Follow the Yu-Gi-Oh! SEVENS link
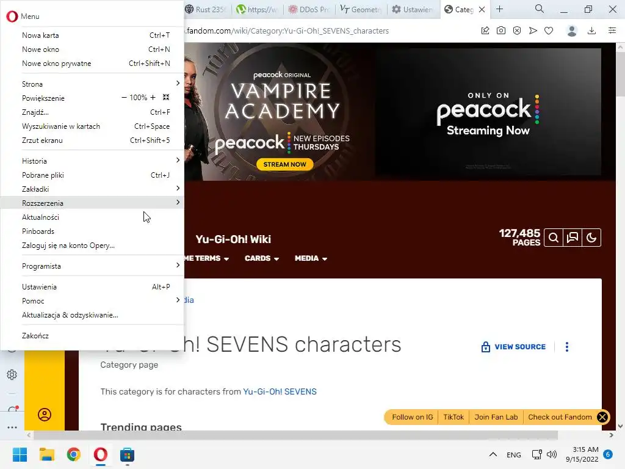 click(x=280, y=391)
